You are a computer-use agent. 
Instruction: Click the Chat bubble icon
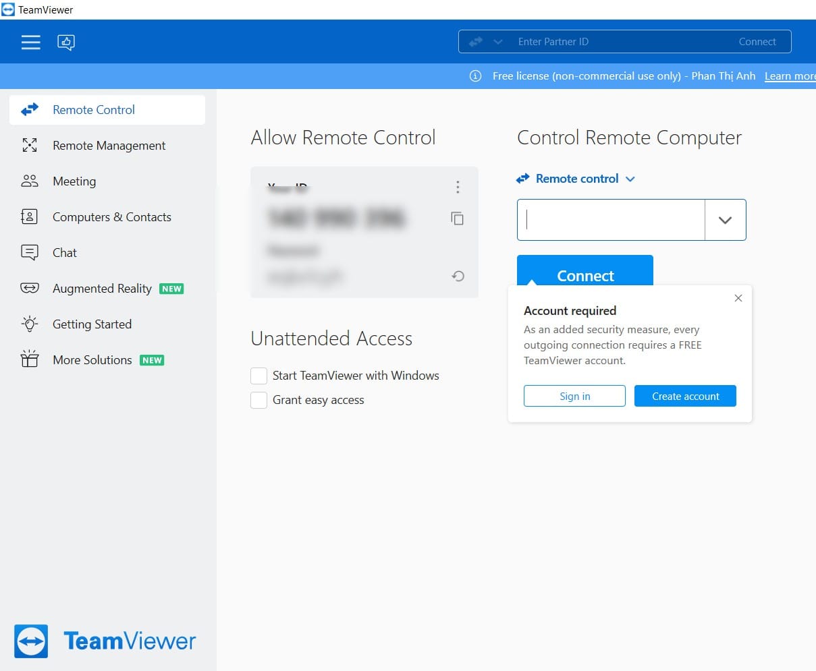pyautogui.click(x=30, y=252)
